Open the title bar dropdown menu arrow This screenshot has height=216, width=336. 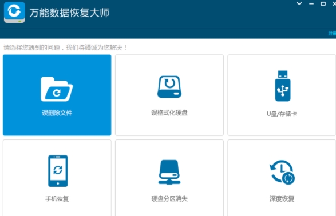click(x=299, y=3)
